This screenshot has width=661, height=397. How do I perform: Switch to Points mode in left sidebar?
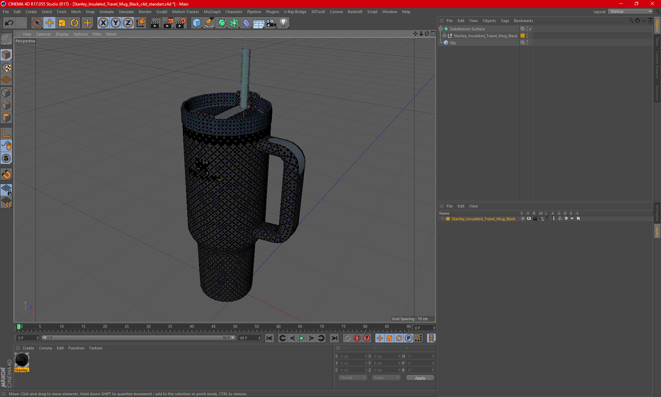(6, 92)
